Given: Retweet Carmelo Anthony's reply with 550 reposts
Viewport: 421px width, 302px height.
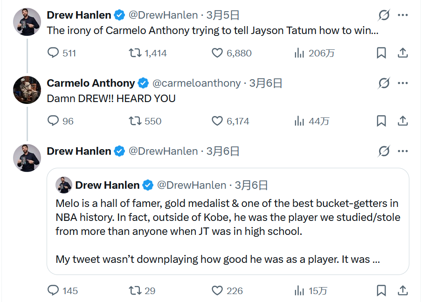Looking at the screenshot, I should [x=135, y=121].
